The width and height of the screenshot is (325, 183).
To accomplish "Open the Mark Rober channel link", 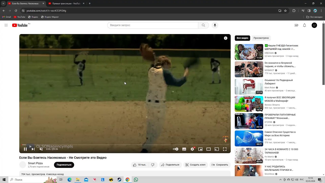I will tap(270, 87).
